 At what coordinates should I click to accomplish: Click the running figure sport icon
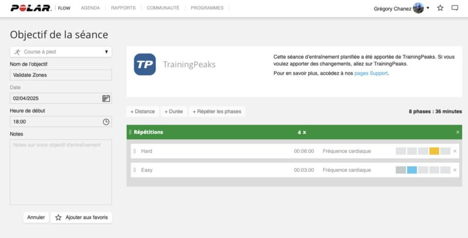(x=17, y=52)
